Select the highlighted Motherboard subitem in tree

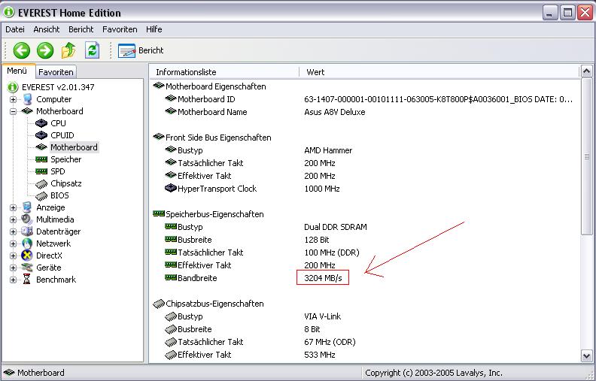coord(74,147)
